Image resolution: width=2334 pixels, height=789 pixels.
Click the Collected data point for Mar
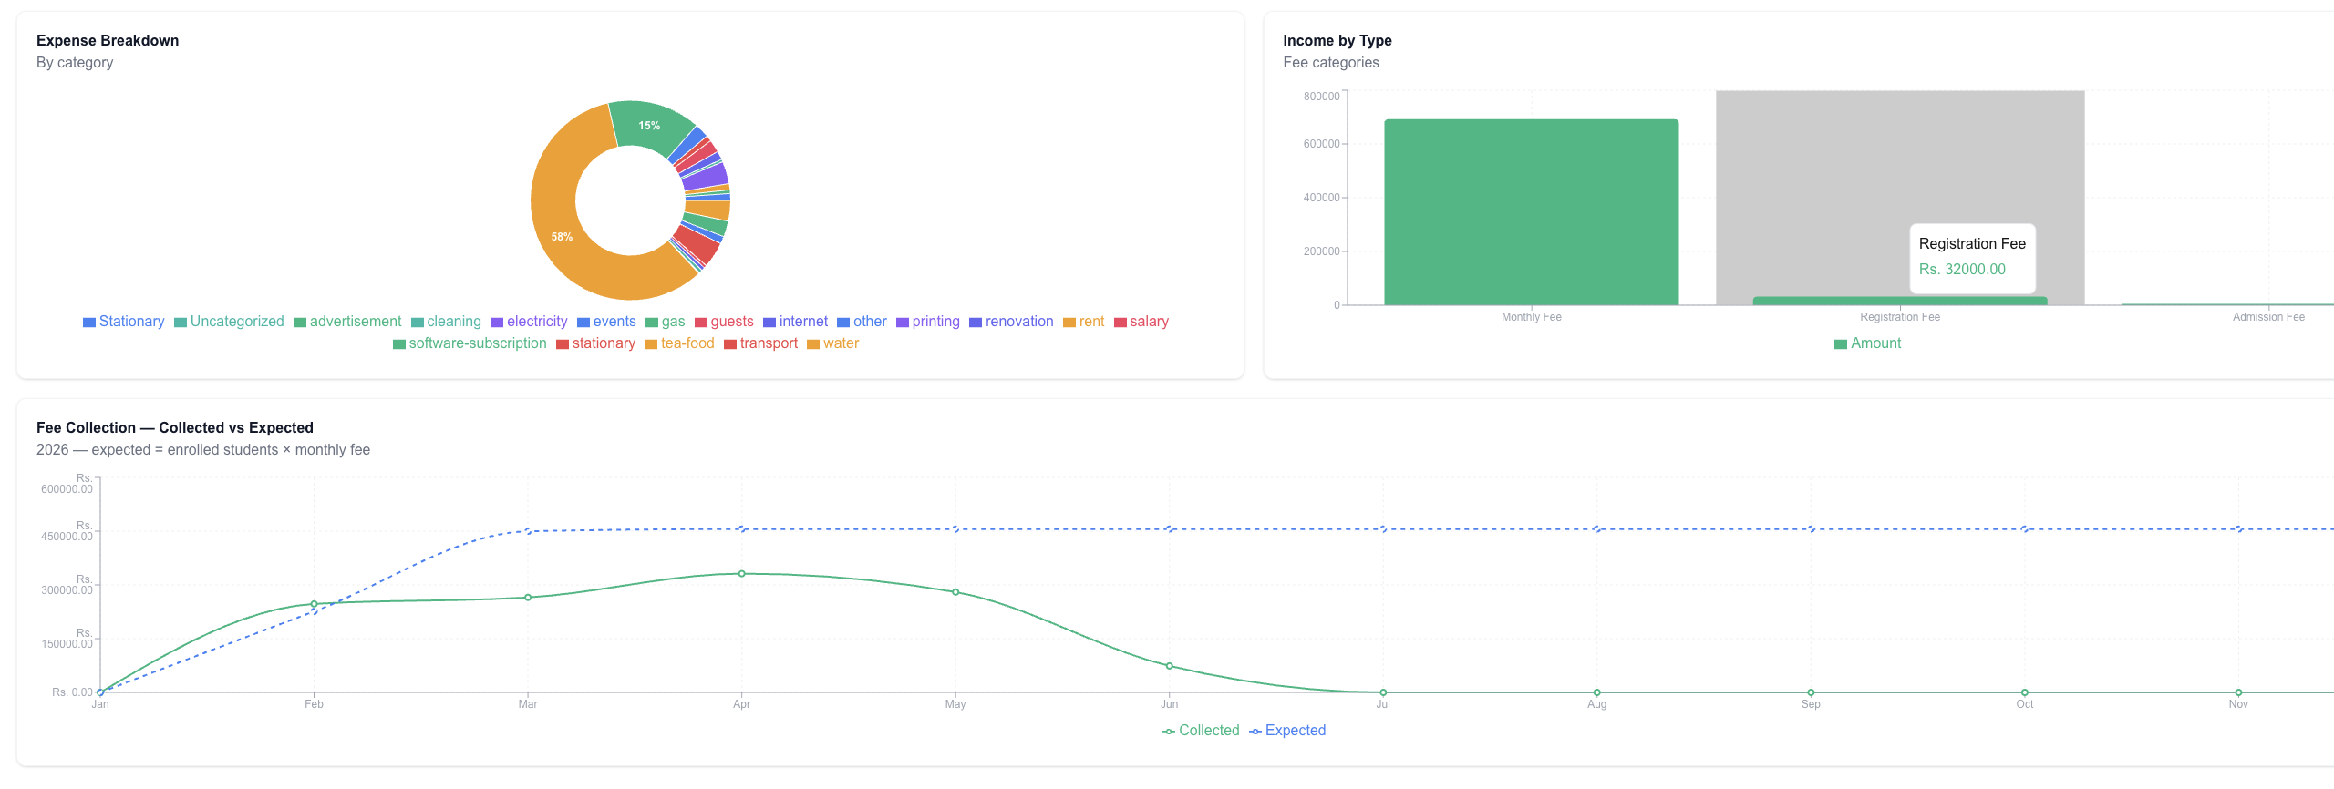coord(528,598)
